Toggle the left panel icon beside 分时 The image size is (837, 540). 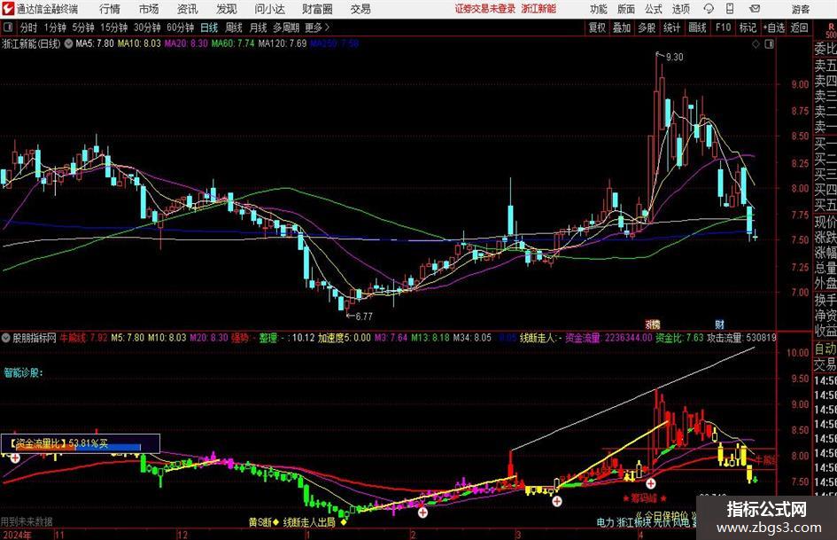[x=7, y=27]
